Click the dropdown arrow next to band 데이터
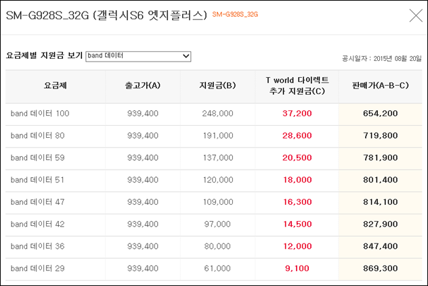 186,56
